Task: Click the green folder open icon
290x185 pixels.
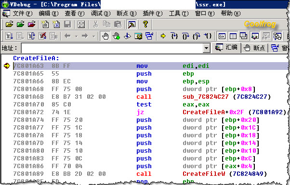Action: [20, 24]
